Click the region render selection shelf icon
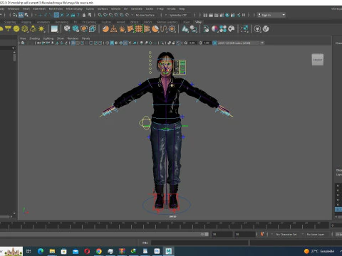This screenshot has width=342, height=256. tap(244, 29)
